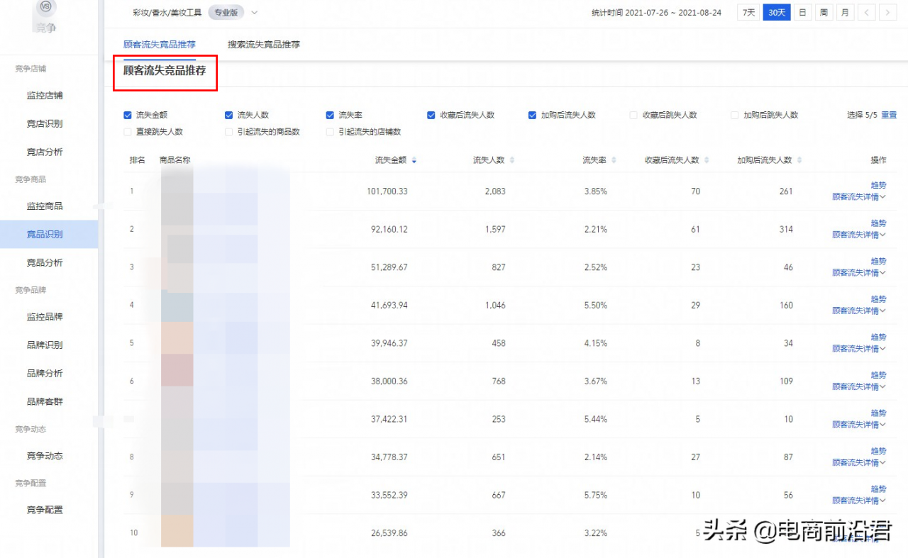Check 加购后跳失人数 checkbox
The width and height of the screenshot is (908, 558).
click(735, 115)
